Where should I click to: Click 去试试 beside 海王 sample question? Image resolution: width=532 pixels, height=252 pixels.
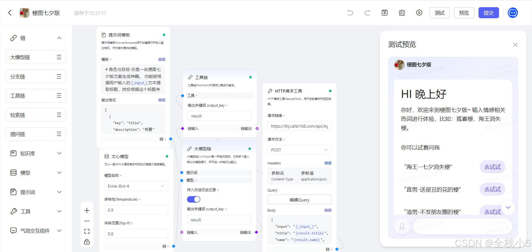492,167
